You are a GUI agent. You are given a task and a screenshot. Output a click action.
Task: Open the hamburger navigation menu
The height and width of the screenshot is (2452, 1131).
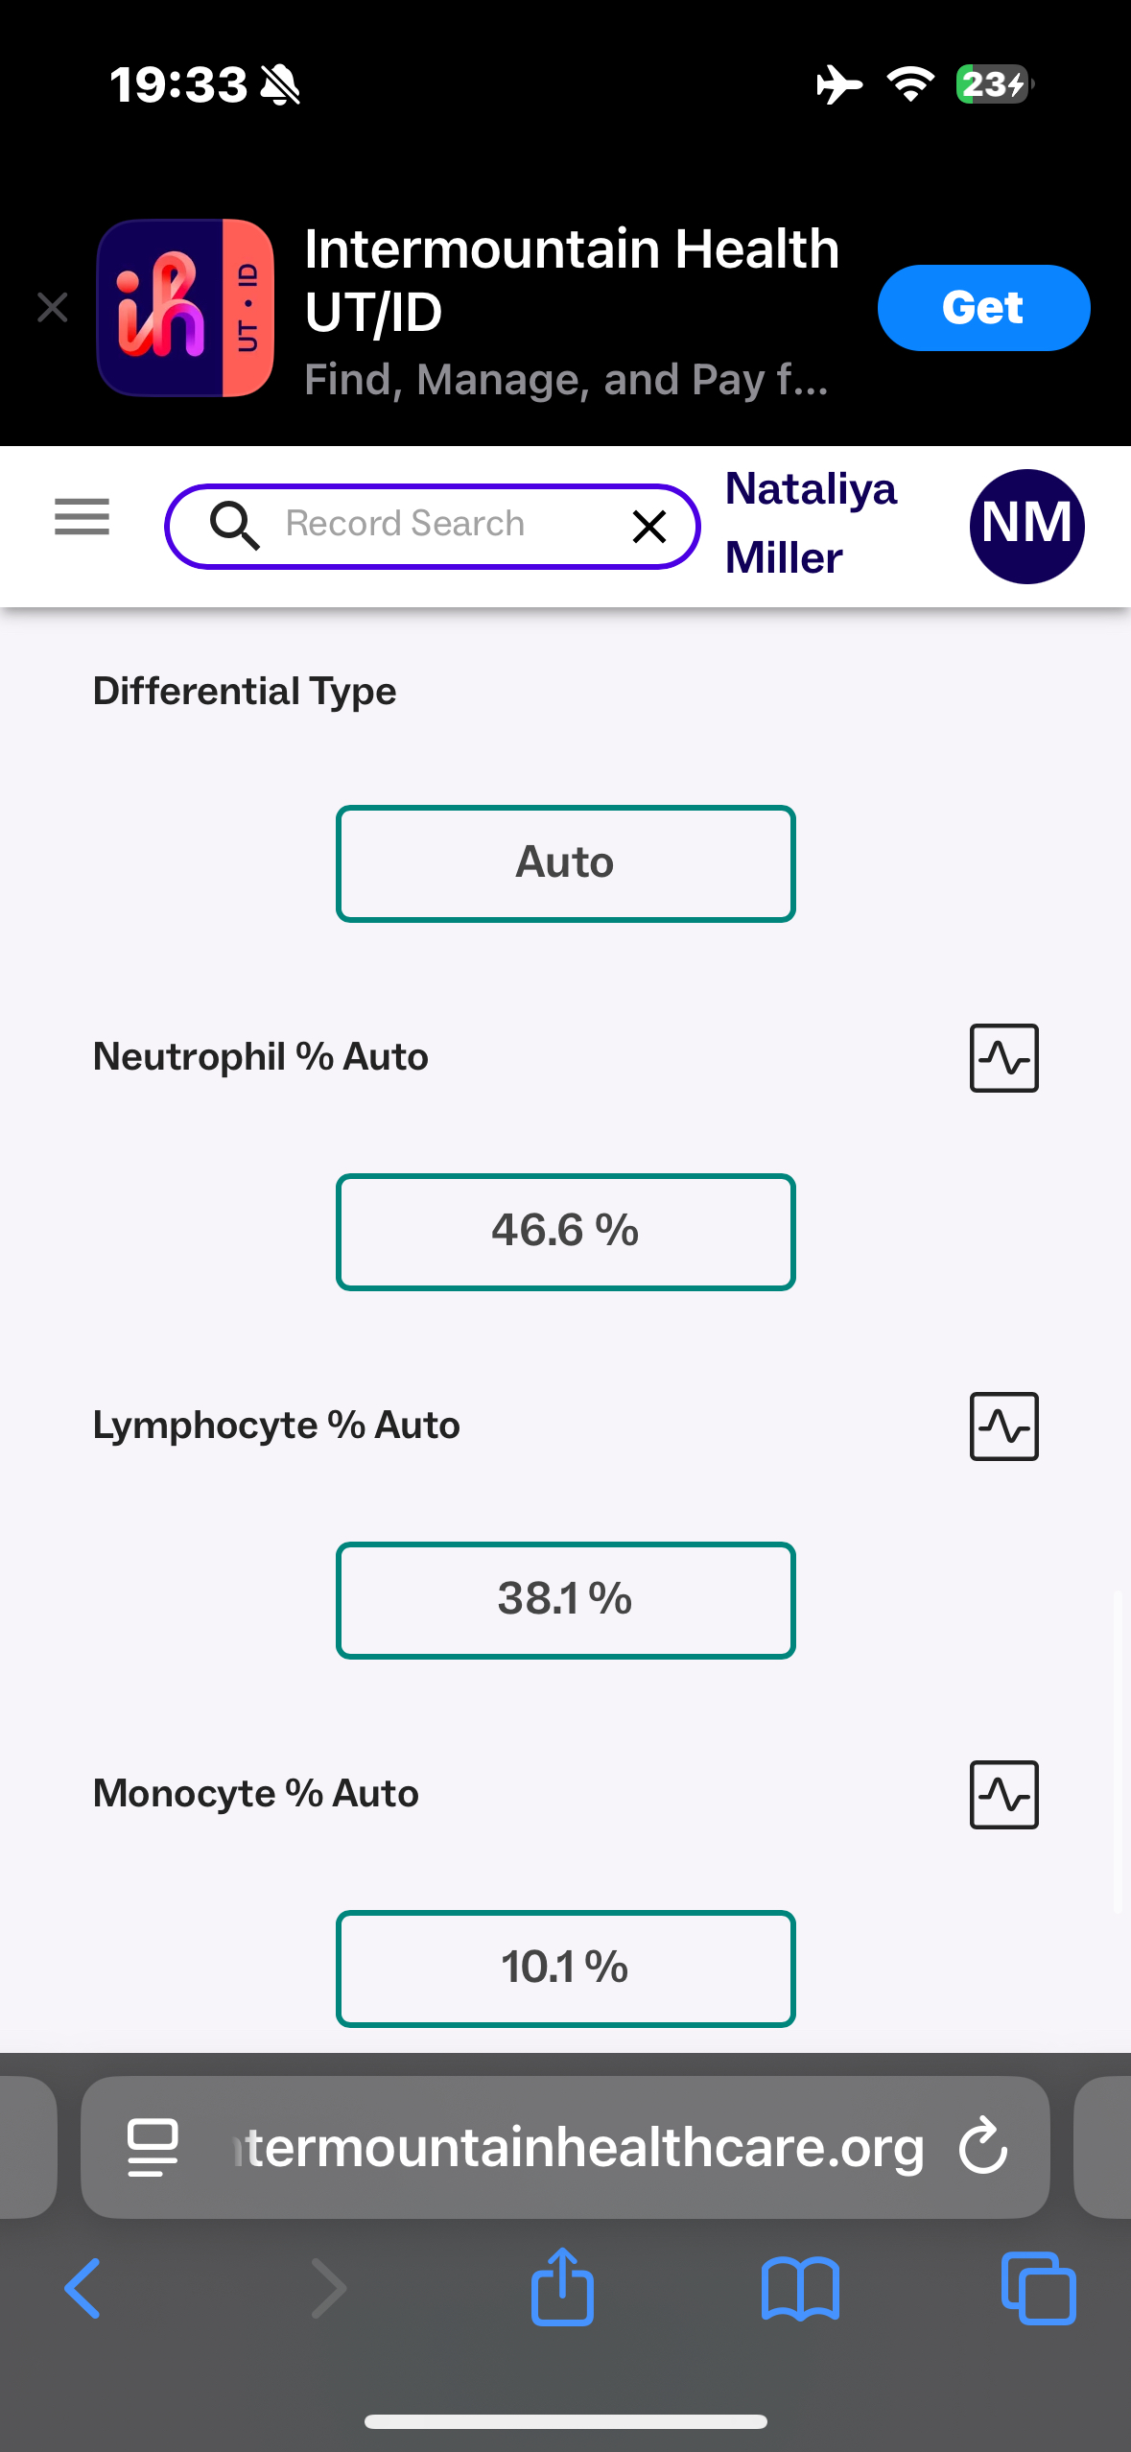[x=82, y=518]
